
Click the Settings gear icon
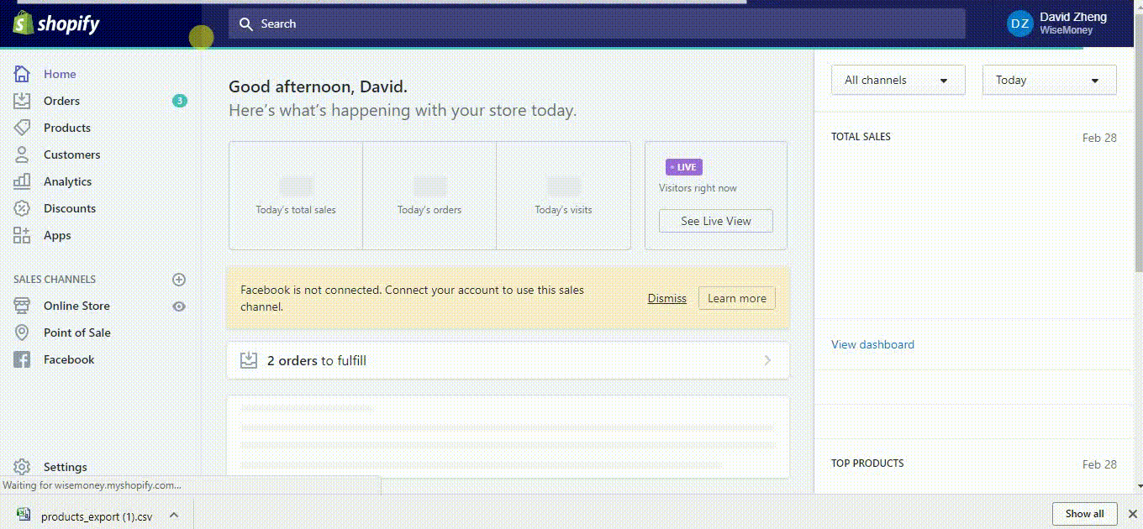22,467
